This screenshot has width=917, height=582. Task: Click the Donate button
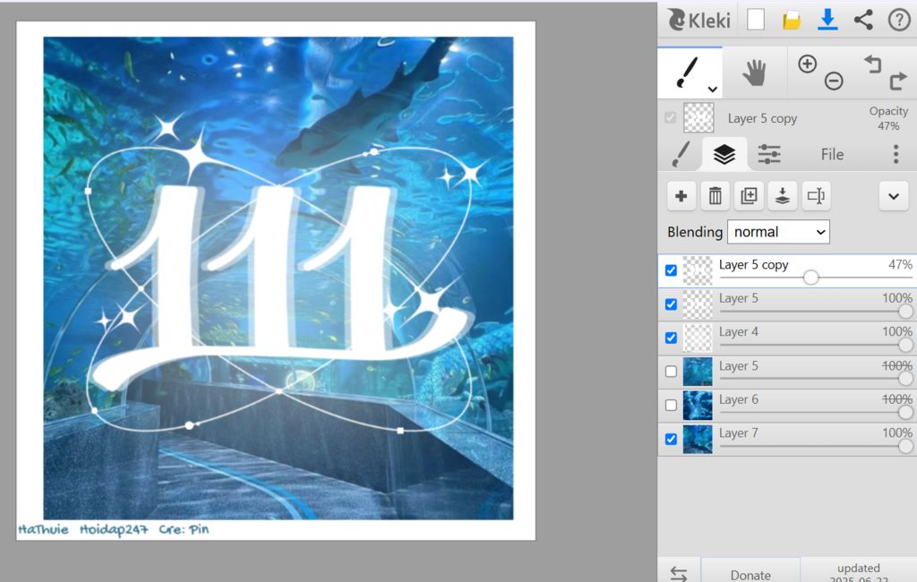click(x=750, y=575)
